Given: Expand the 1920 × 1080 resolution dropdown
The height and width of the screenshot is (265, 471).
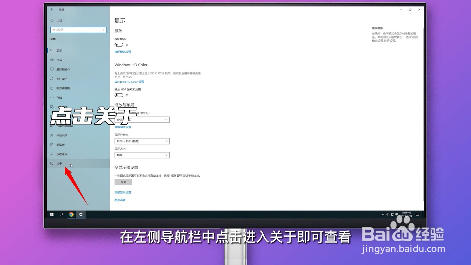Looking at the screenshot, I should point(142,141).
